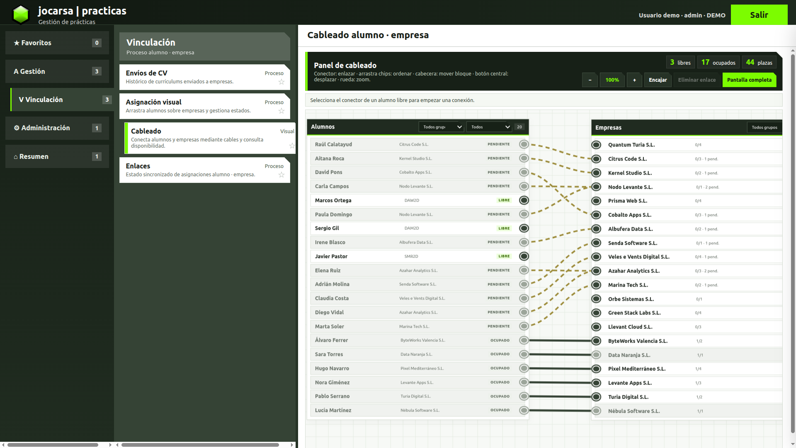Select Sergio Gil's connector circle

click(x=524, y=228)
